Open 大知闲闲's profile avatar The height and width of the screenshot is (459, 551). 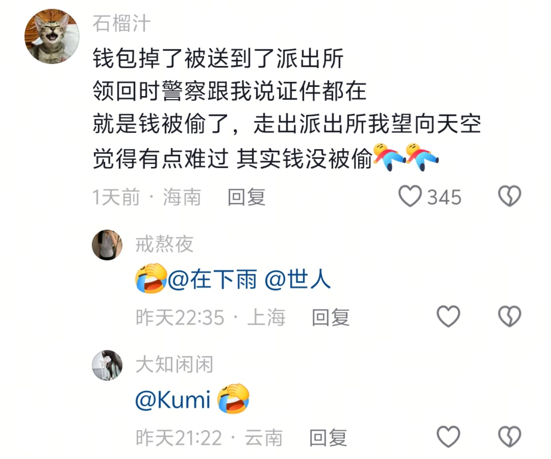tap(107, 365)
